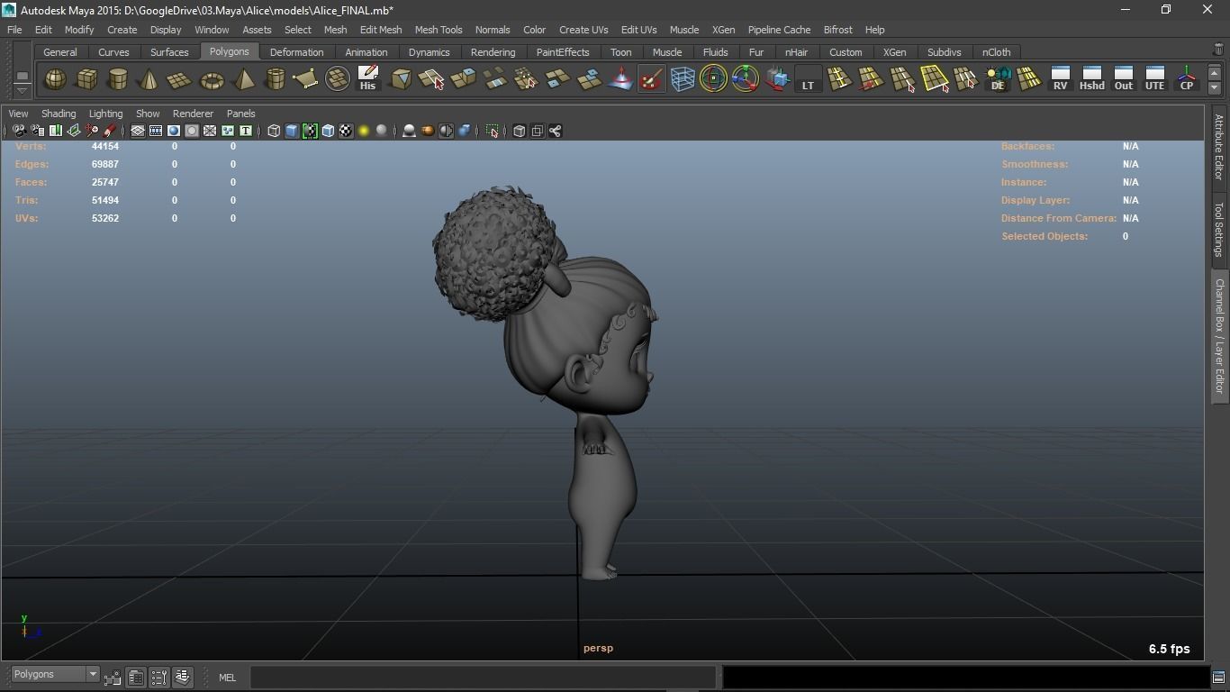Create a polygon cylinder from shelf
This screenshot has height=692, width=1230.
coord(118,80)
